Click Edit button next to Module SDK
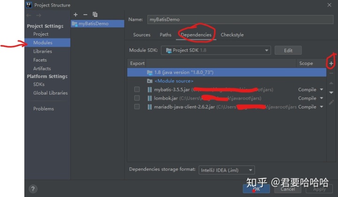 [x=288, y=50]
